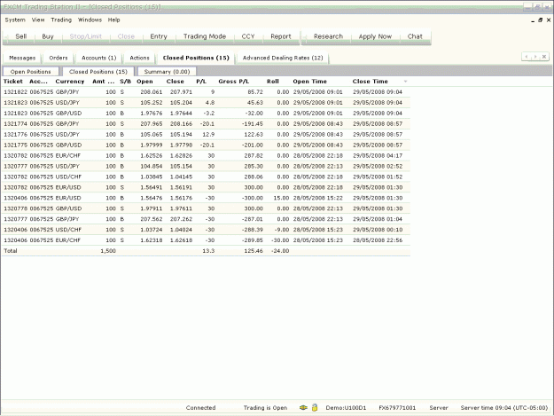Open the View menu
The width and height of the screenshot is (554, 416).
(38, 20)
